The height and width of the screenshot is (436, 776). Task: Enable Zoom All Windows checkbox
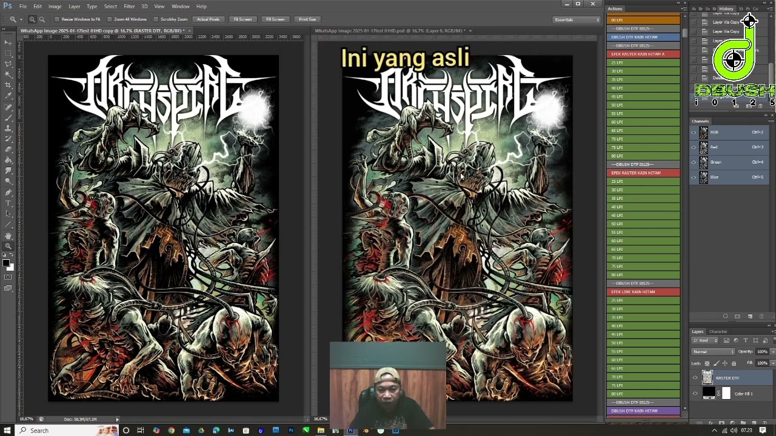point(109,19)
